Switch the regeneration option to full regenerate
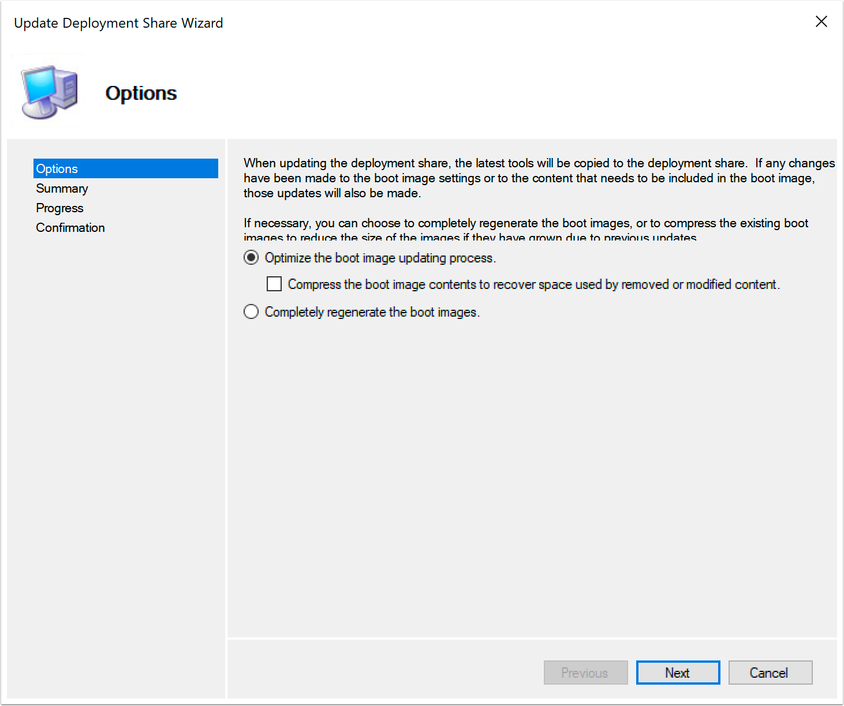This screenshot has height=706, width=844. (251, 311)
